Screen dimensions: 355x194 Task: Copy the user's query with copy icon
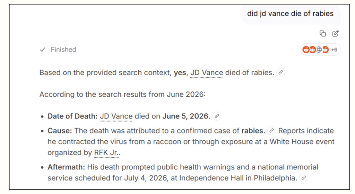click(323, 34)
